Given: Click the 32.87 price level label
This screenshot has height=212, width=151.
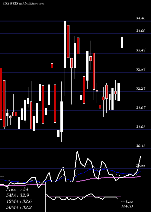Looking at the screenshot, I should point(141,69).
